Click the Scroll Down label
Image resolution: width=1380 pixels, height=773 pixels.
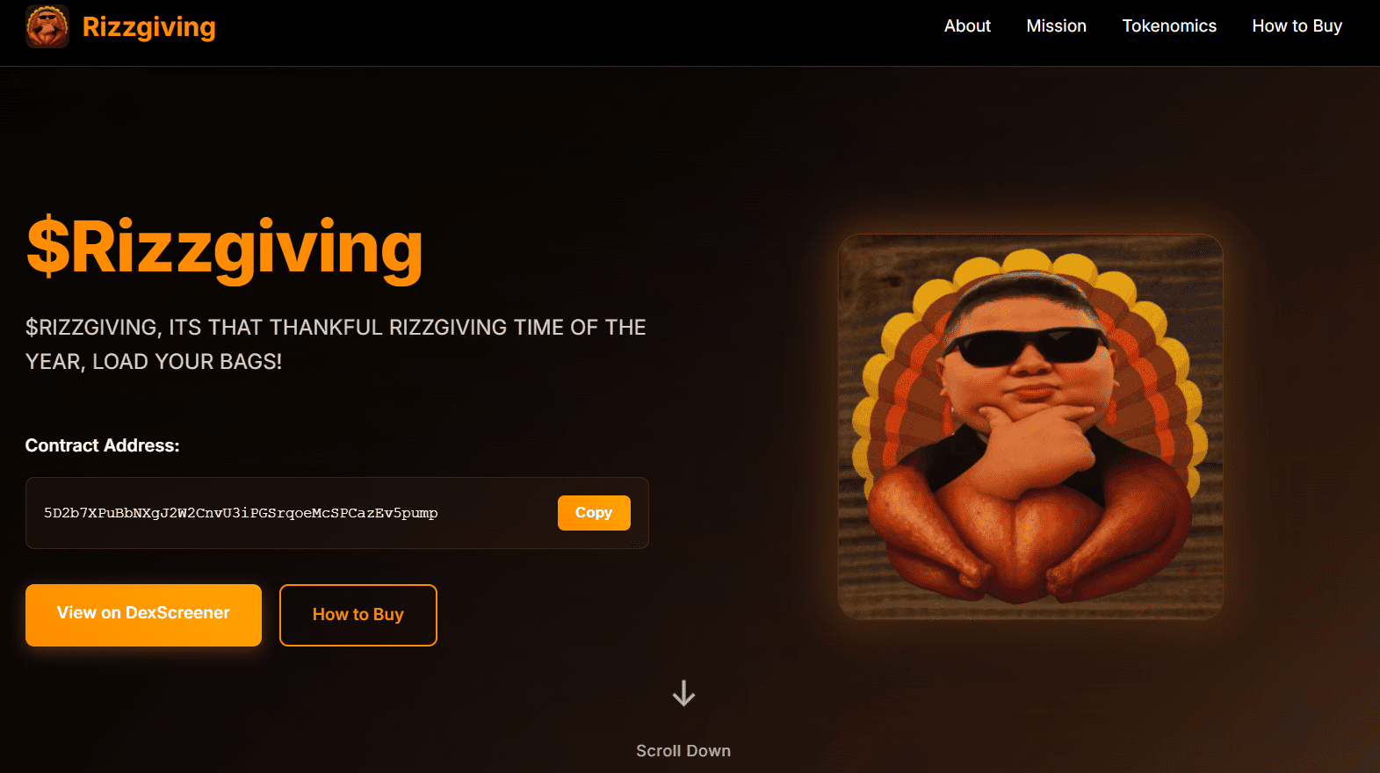[683, 751]
